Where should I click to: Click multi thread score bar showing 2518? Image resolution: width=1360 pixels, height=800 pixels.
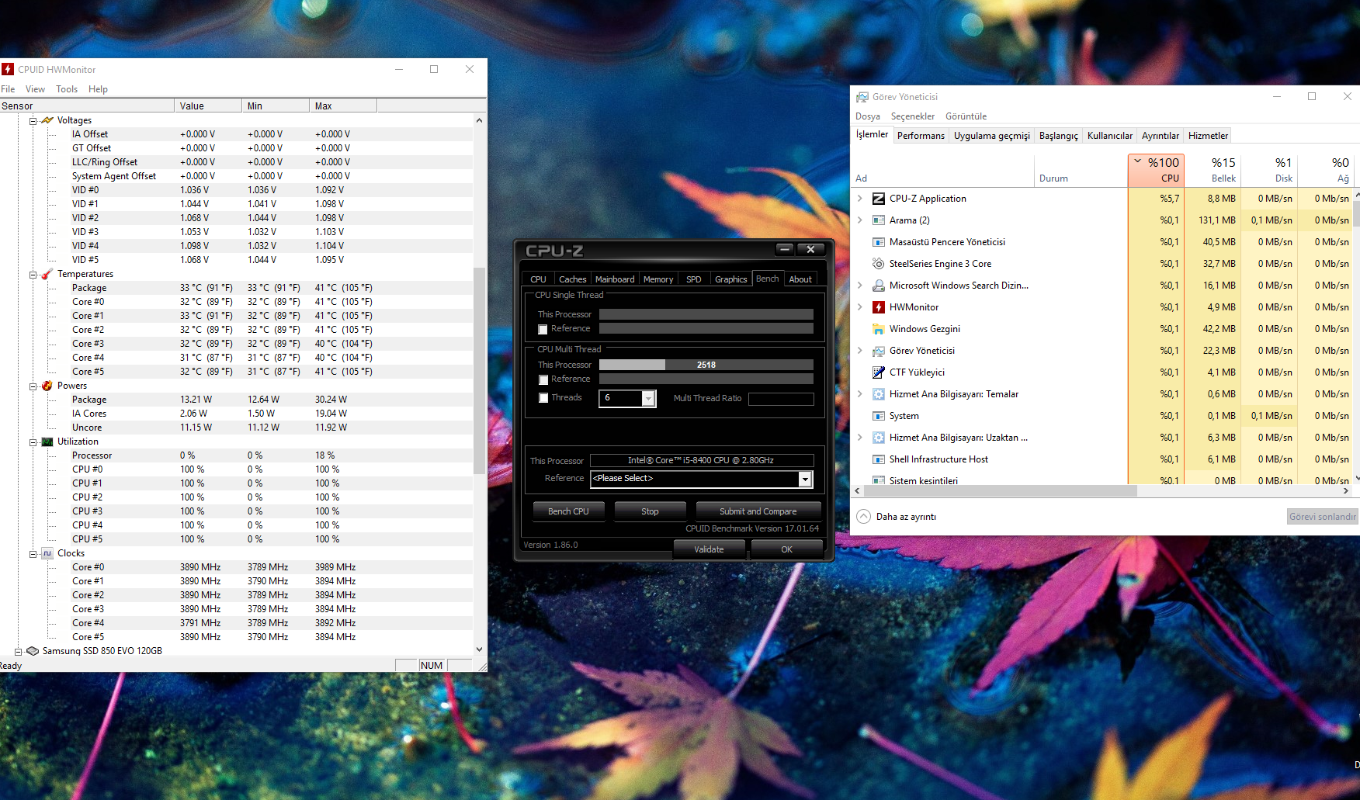pos(706,365)
